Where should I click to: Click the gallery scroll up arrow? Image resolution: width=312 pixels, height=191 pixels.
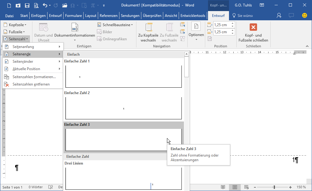[x=186, y=54]
